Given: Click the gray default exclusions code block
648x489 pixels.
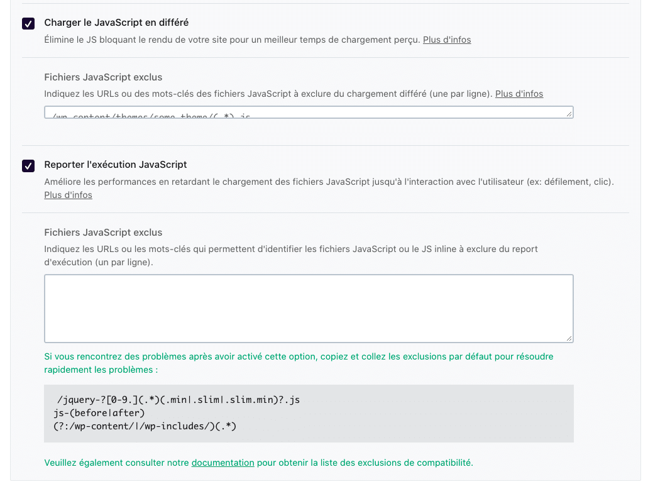Looking at the screenshot, I should (308, 413).
